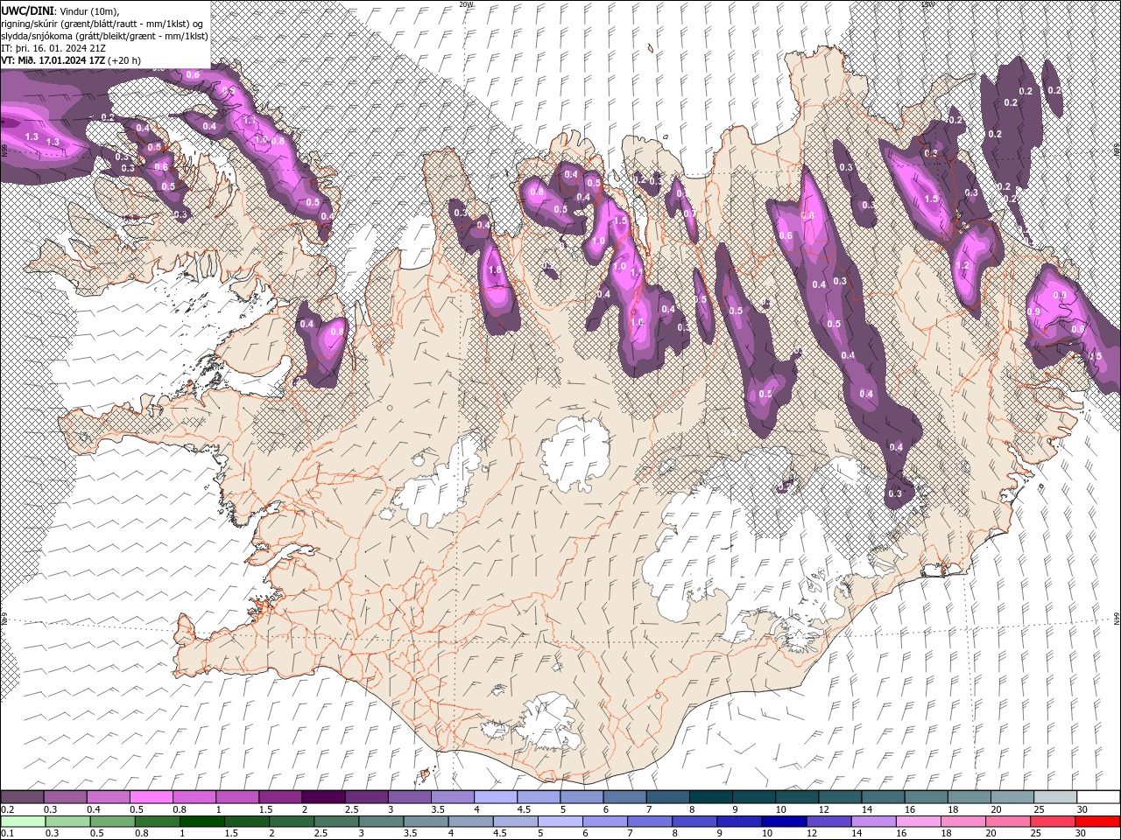The image size is (1121, 840).
Task: Pick upper legend swatch starting at 3.5
Action: [x=452, y=797]
